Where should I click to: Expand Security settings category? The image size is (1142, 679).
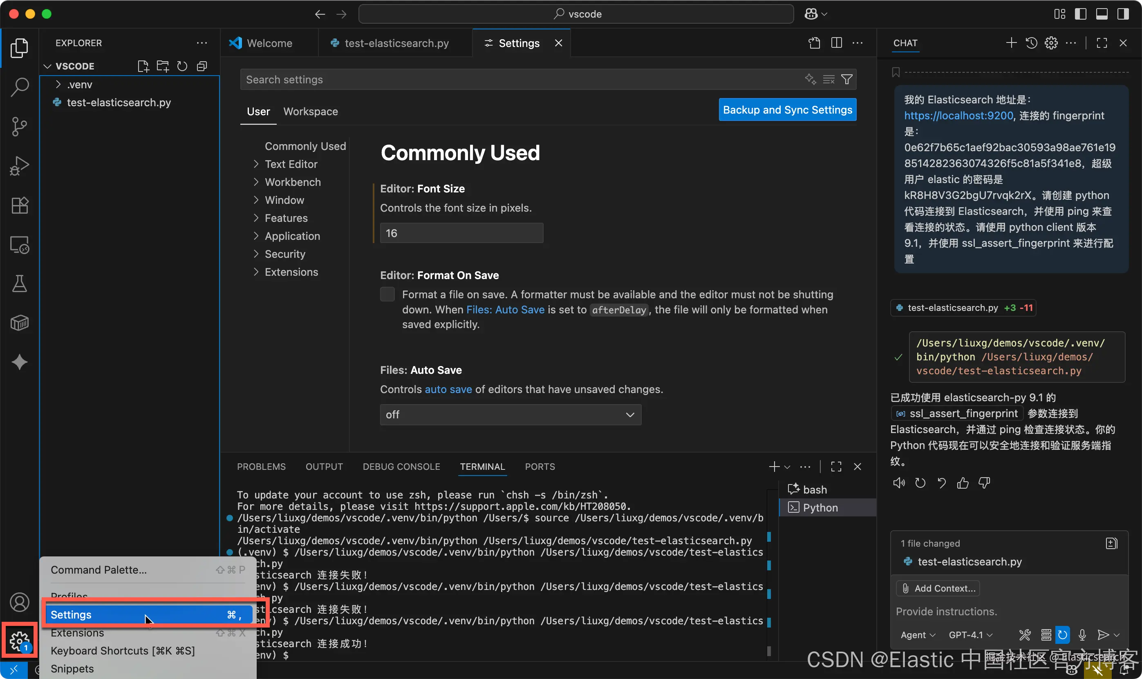pos(256,254)
